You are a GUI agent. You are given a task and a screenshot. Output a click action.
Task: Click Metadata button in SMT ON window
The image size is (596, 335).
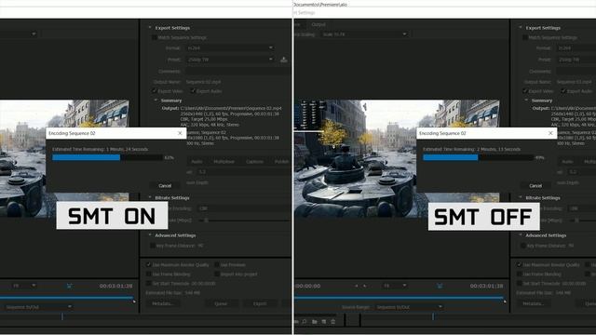click(163, 304)
